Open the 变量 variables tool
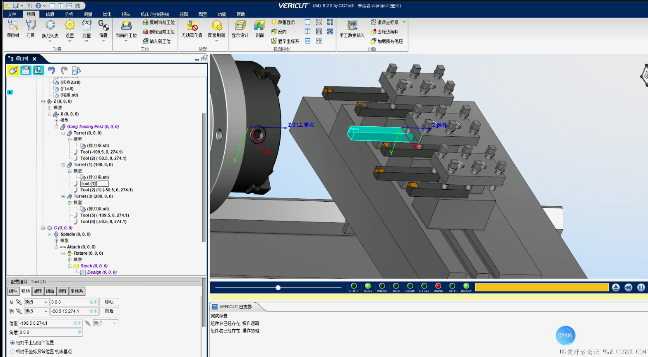The height and width of the screenshot is (357, 648). coord(86,30)
